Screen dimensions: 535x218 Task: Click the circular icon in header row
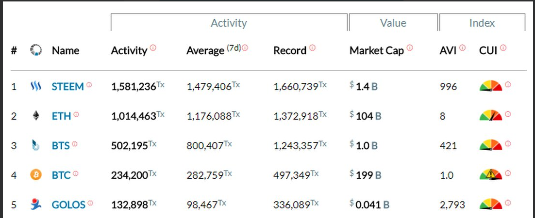36,50
